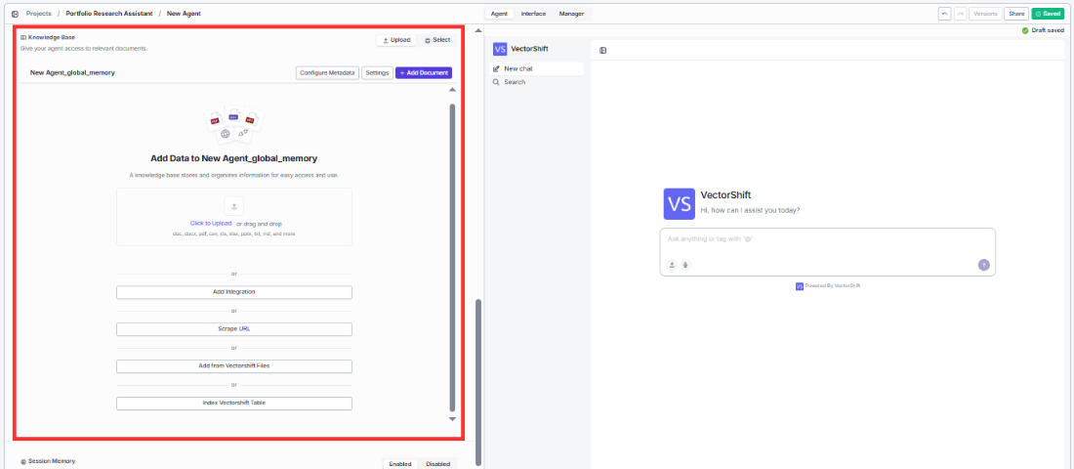The image size is (1074, 469).
Task: Click the large VS avatar in chat
Action: pyautogui.click(x=680, y=203)
